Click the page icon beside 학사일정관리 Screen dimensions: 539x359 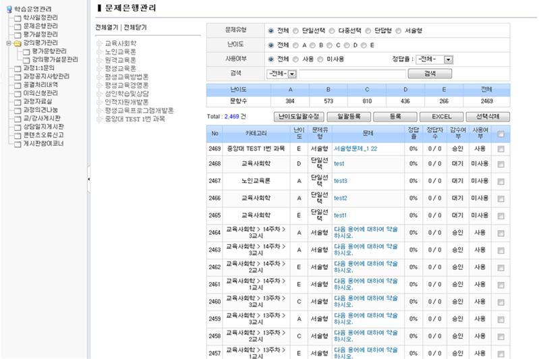tap(17, 18)
